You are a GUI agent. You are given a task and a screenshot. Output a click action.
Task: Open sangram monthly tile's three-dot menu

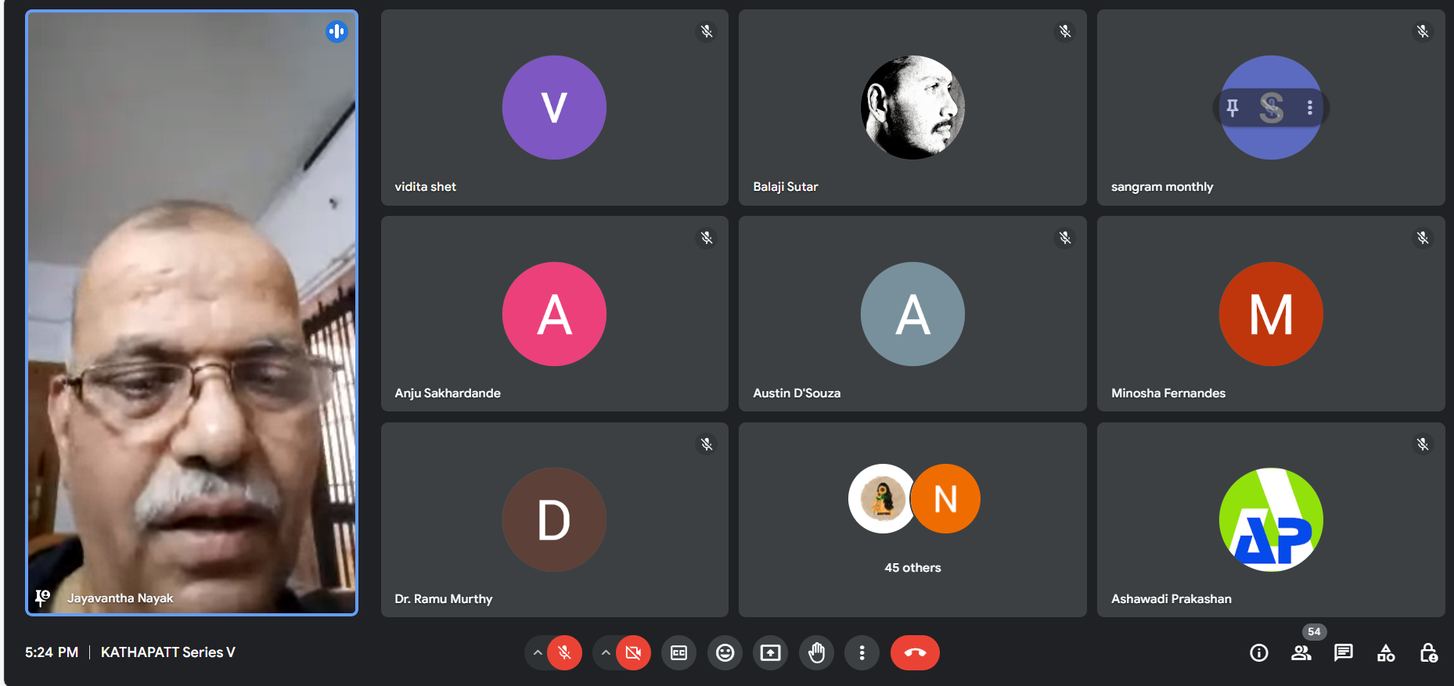click(1309, 107)
